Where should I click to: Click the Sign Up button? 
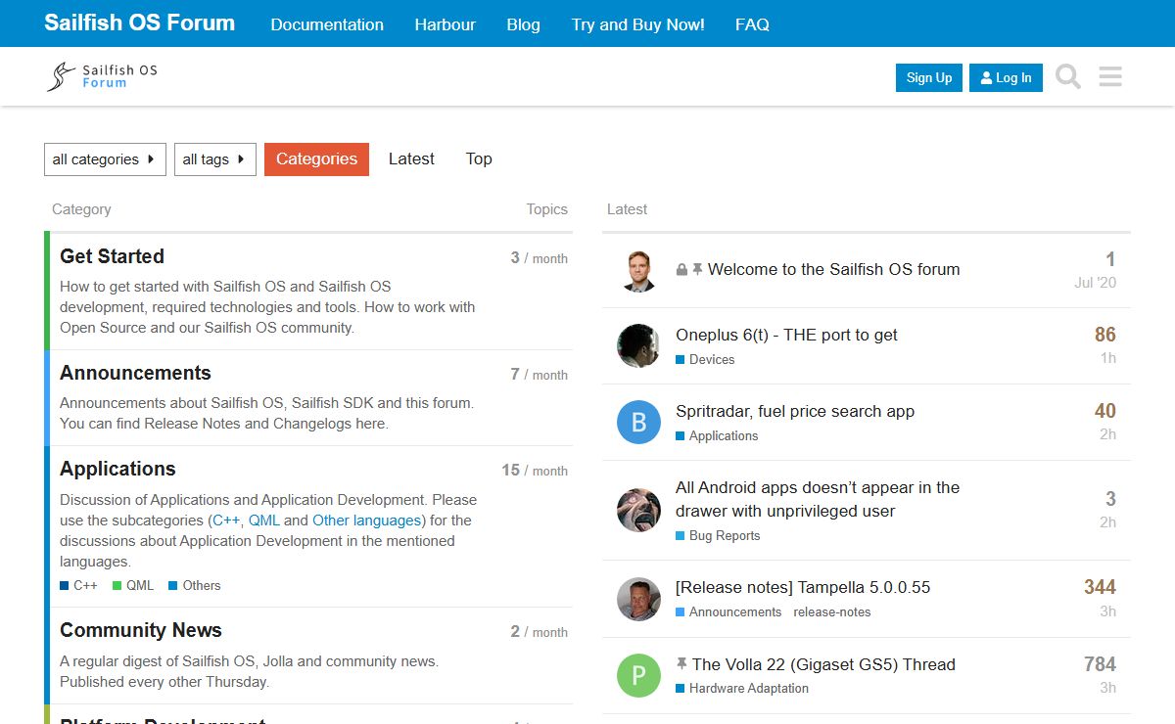pos(929,78)
